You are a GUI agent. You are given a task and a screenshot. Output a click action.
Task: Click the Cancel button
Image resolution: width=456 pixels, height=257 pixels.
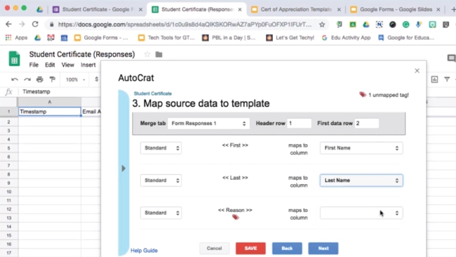coord(215,249)
